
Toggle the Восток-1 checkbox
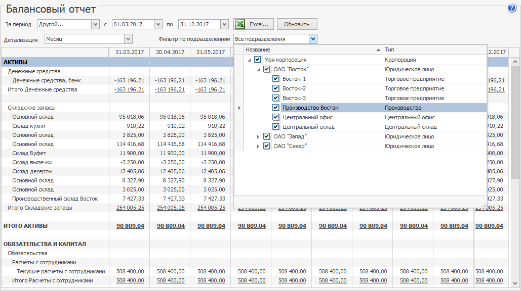(x=276, y=79)
